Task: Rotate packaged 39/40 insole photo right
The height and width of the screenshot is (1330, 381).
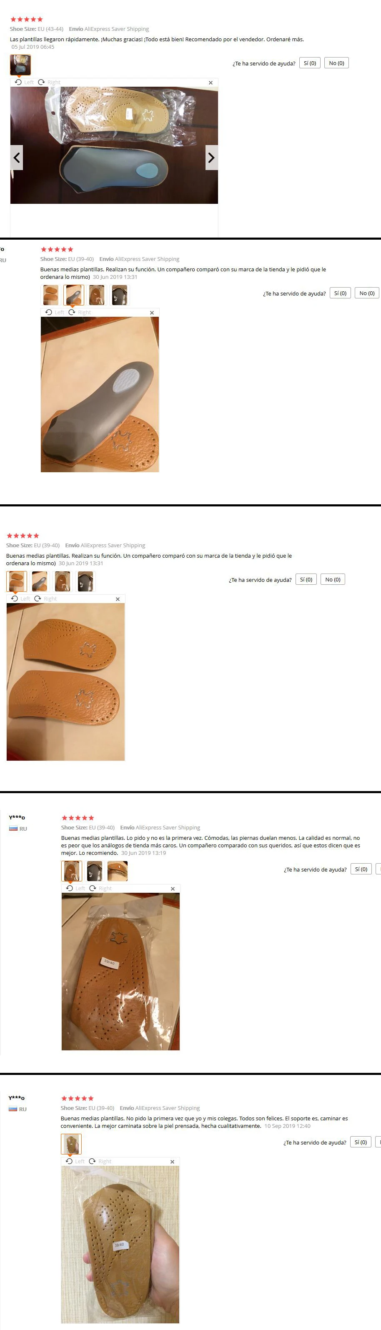Action: pos(100,888)
